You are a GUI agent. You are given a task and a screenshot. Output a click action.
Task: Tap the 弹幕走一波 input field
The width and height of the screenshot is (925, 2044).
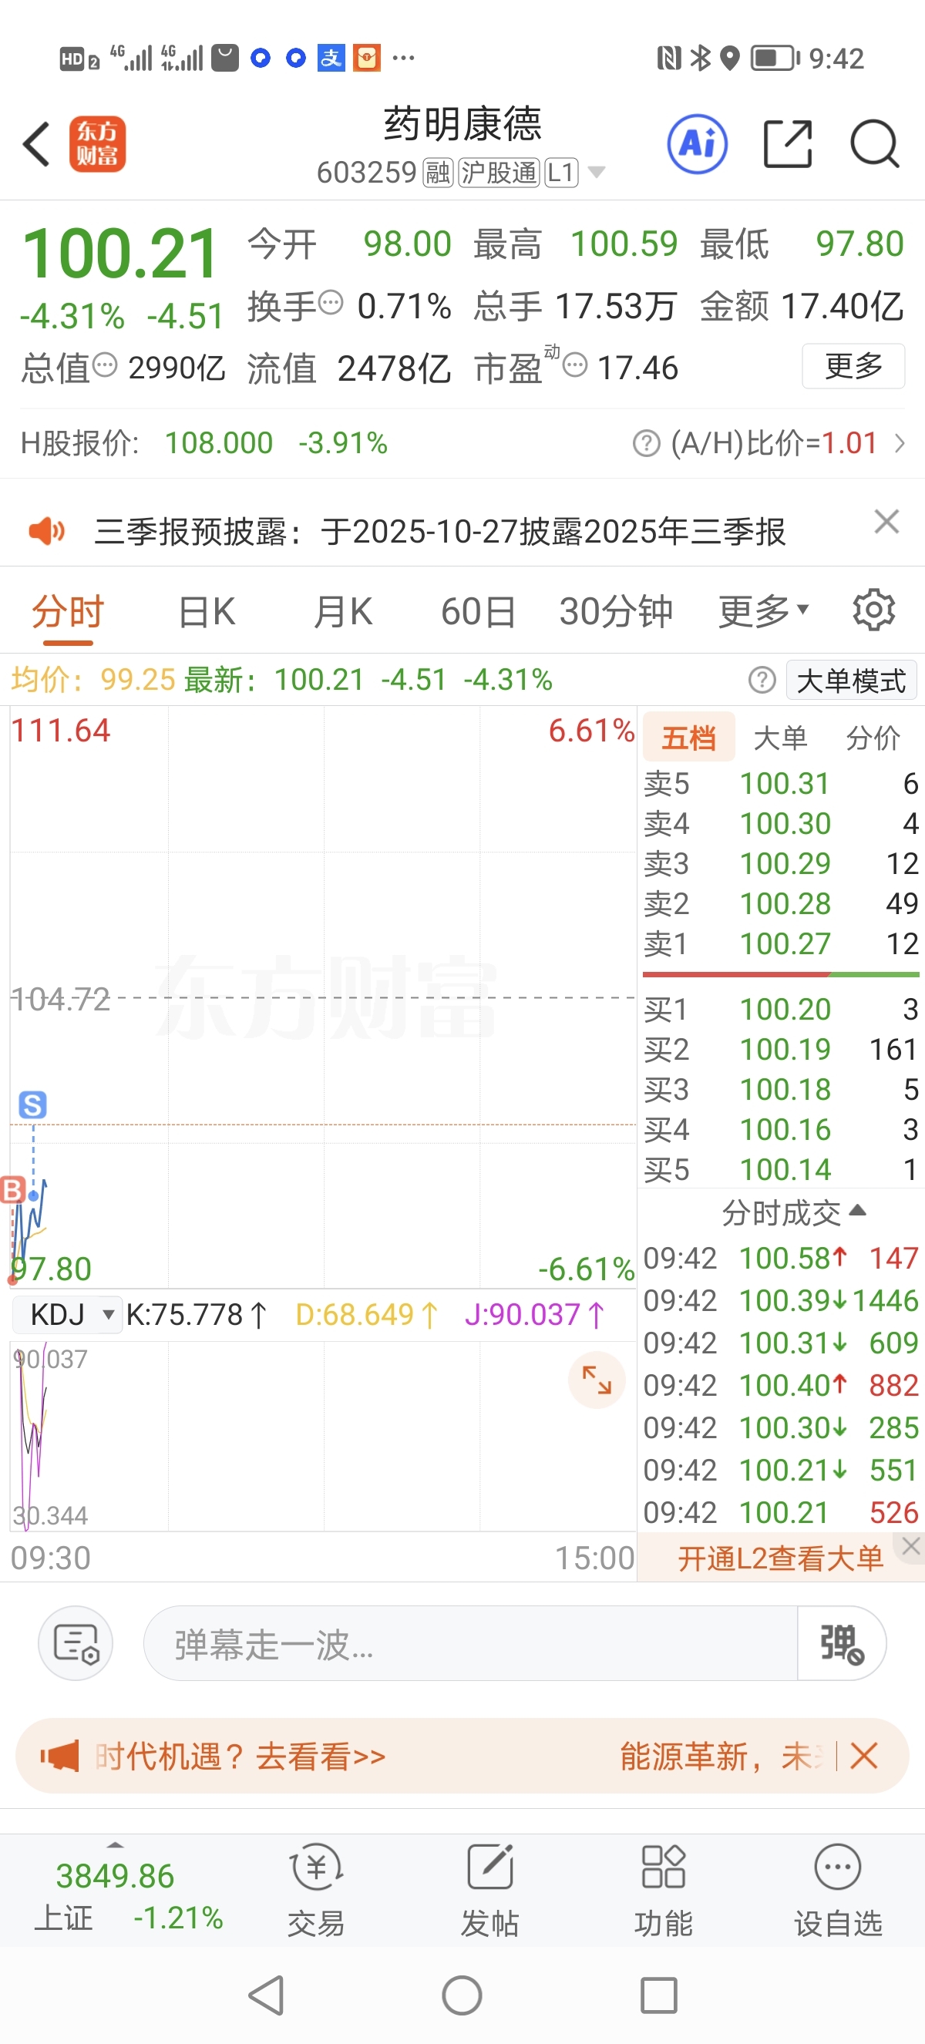pos(469,1642)
